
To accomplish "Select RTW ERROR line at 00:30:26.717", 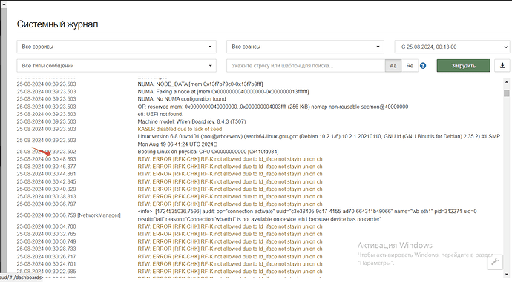I will coord(230,257).
